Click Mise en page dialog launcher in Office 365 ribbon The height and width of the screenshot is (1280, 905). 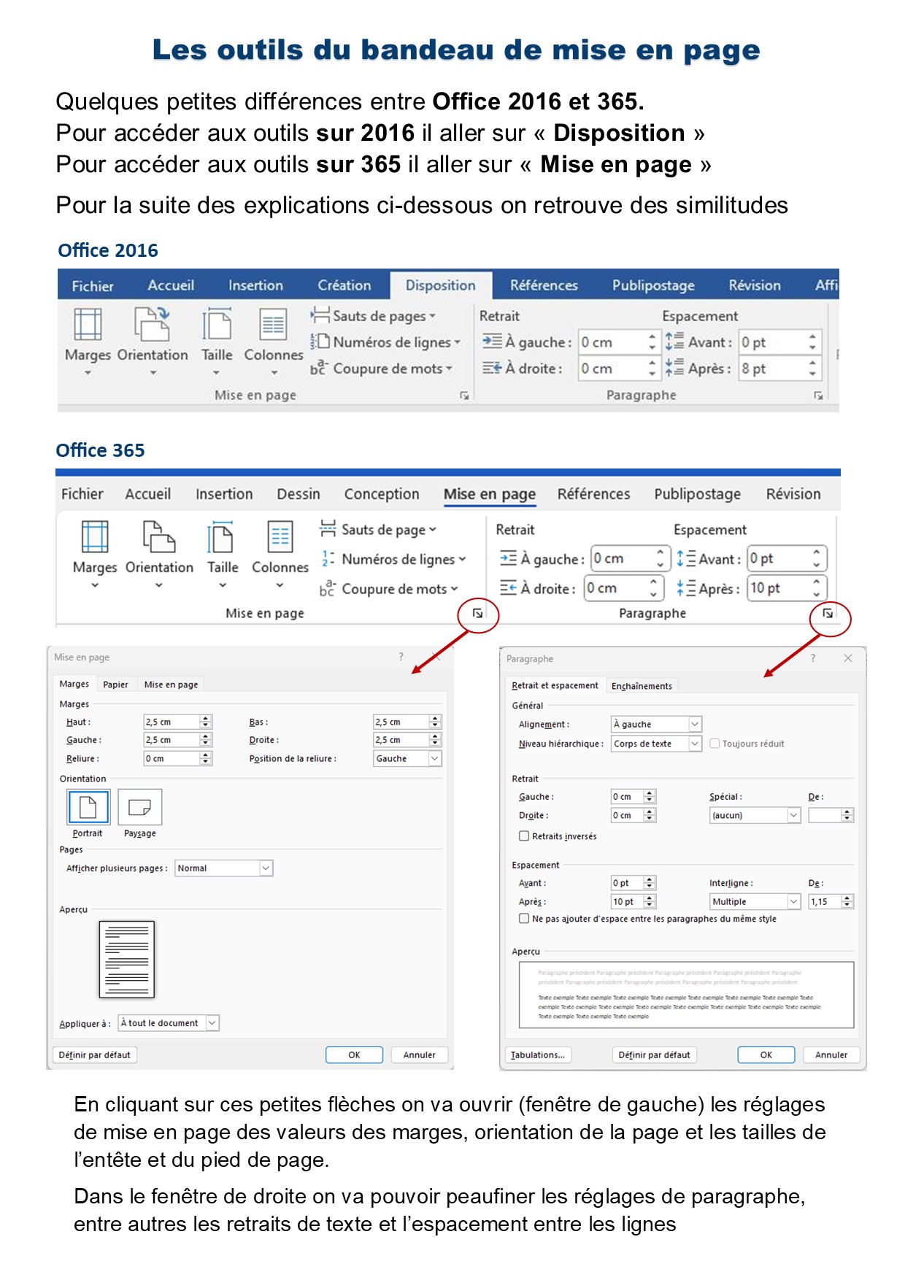(x=477, y=613)
